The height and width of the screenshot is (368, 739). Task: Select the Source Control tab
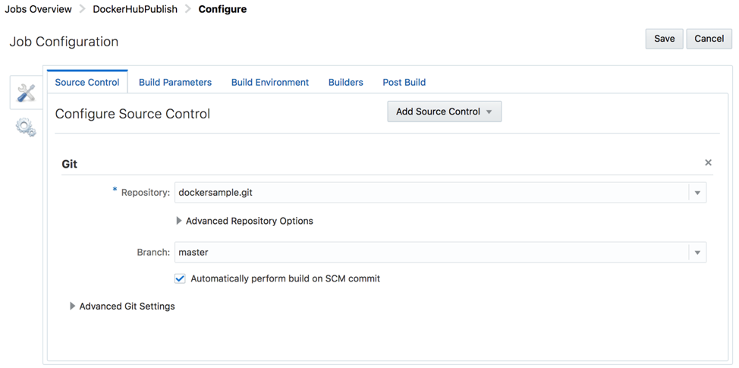pos(87,82)
